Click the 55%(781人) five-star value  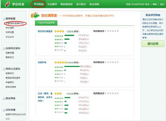pyautogui.click(x=84, y=35)
